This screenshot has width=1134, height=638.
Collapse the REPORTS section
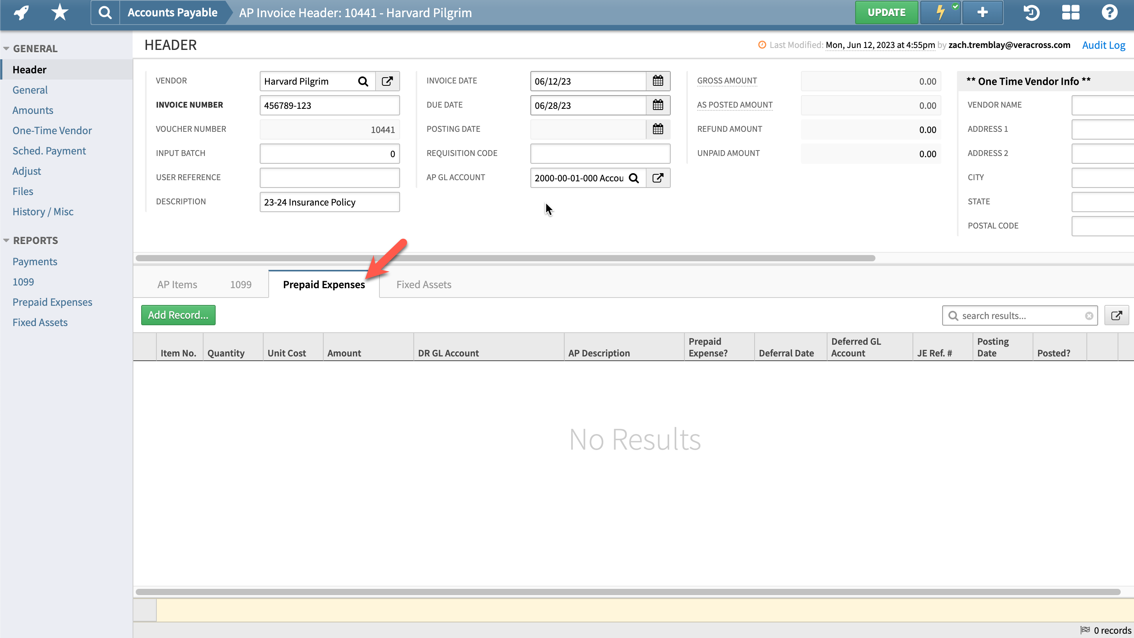7,240
